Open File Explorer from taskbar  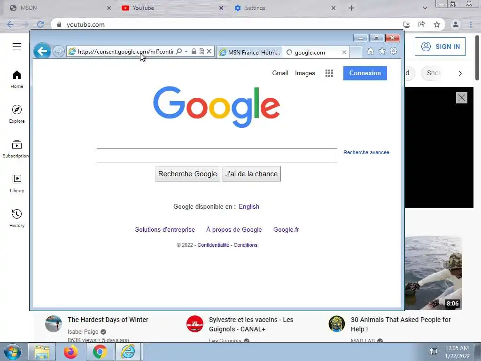click(42, 352)
